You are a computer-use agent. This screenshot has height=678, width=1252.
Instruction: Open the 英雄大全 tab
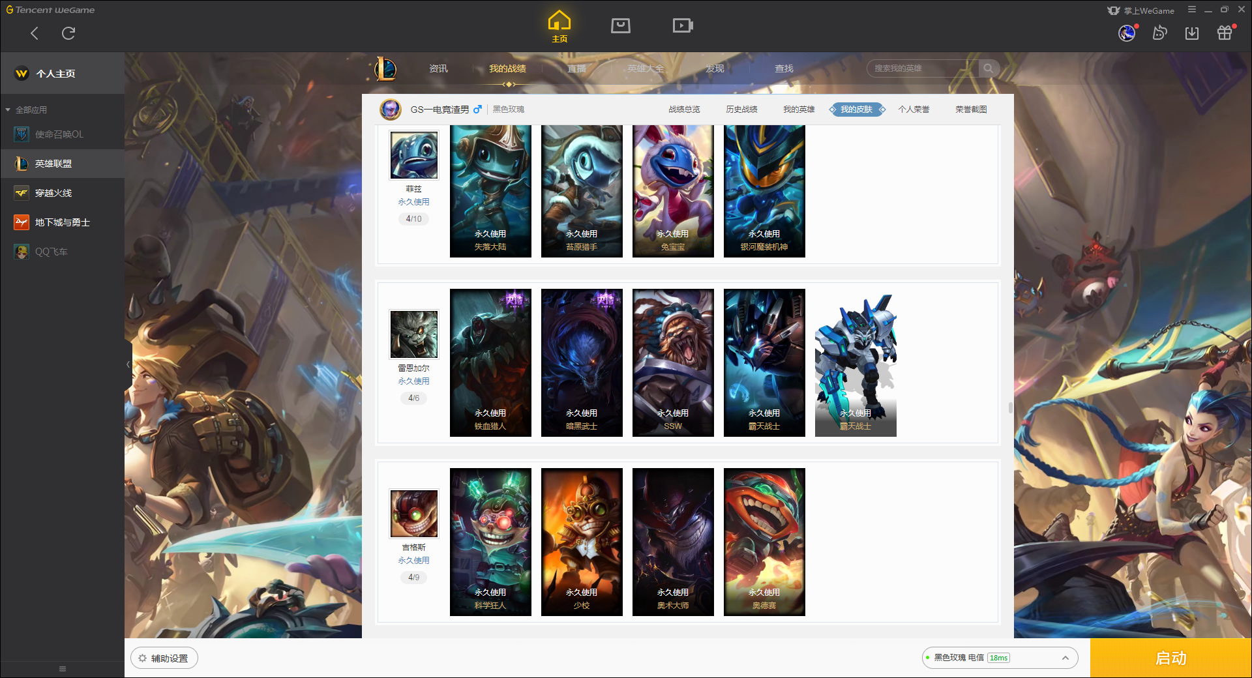(x=646, y=68)
